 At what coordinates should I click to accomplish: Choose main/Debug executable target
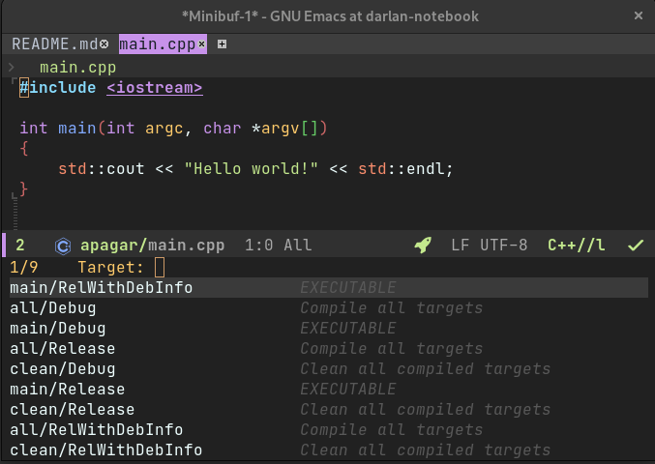pos(329,329)
